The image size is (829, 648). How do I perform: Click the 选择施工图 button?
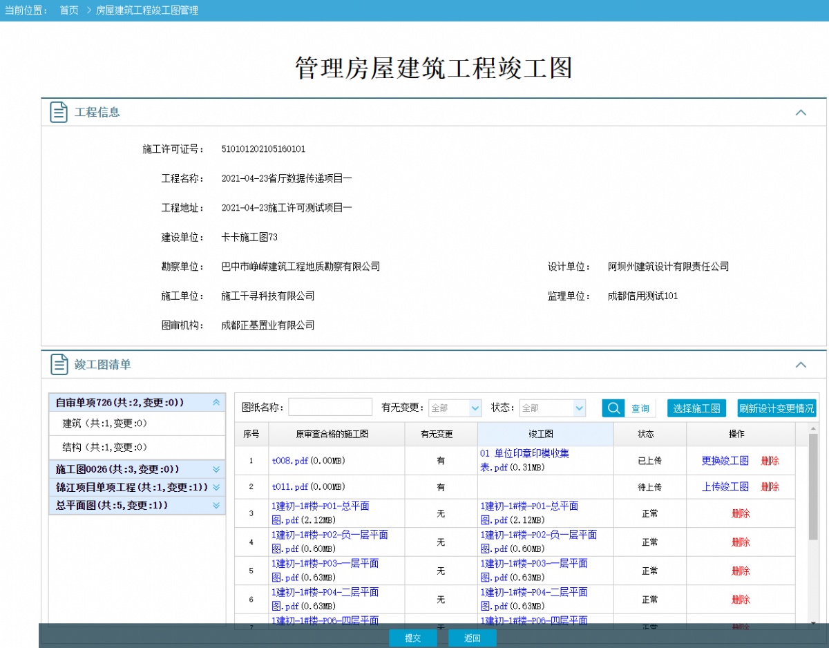[696, 408]
